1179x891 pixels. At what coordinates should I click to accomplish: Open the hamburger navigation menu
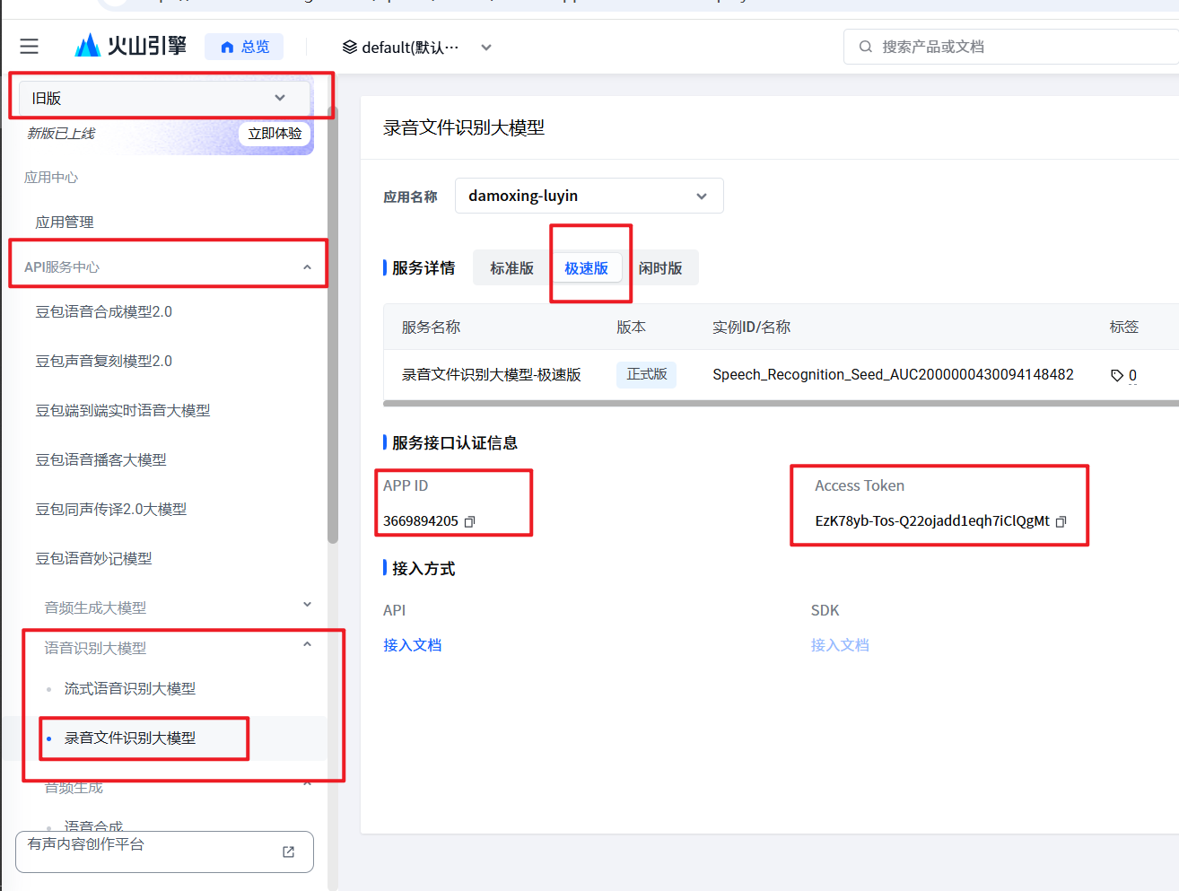(30, 47)
